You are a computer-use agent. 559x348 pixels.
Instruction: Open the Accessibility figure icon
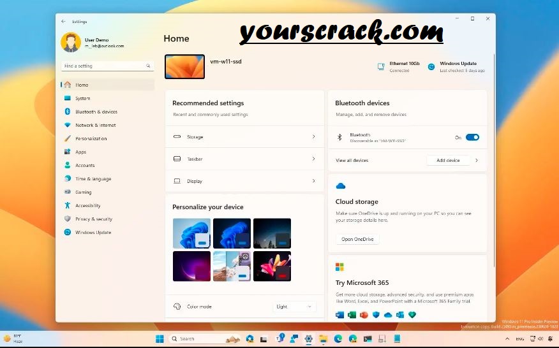[x=68, y=205]
